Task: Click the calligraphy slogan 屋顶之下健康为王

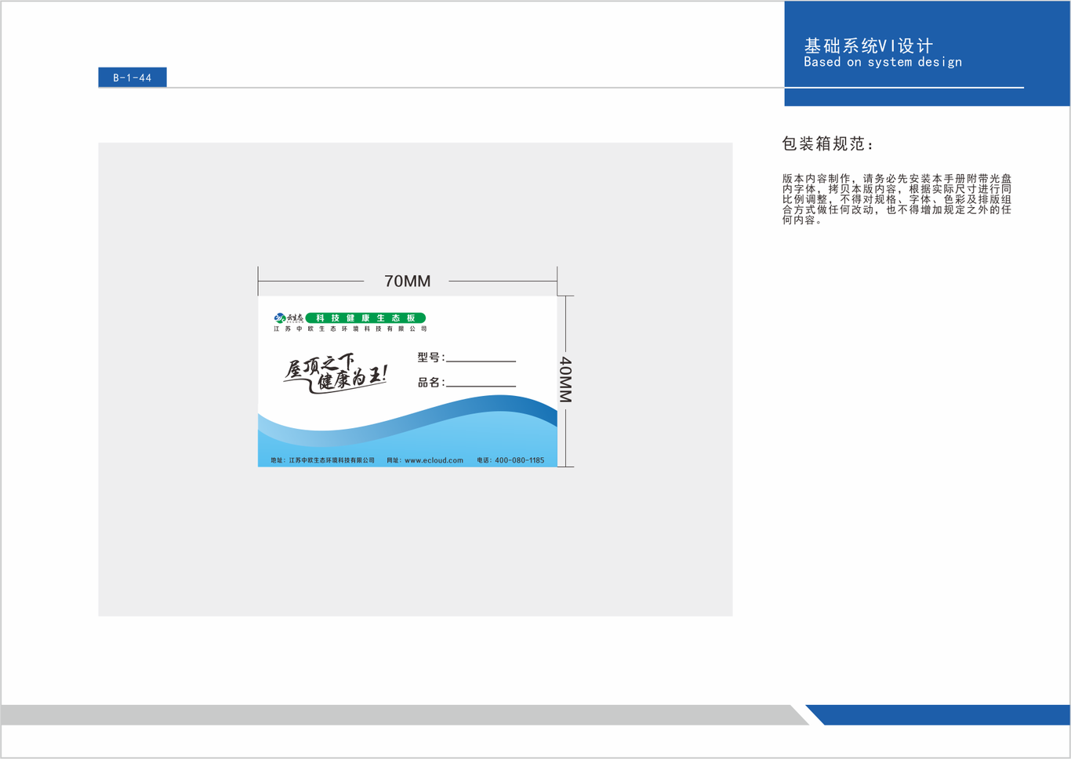Action: [336, 372]
